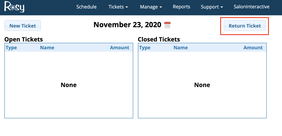This screenshot has width=282, height=136.
Task: Click the Rosy logo
Action: click(14, 7)
